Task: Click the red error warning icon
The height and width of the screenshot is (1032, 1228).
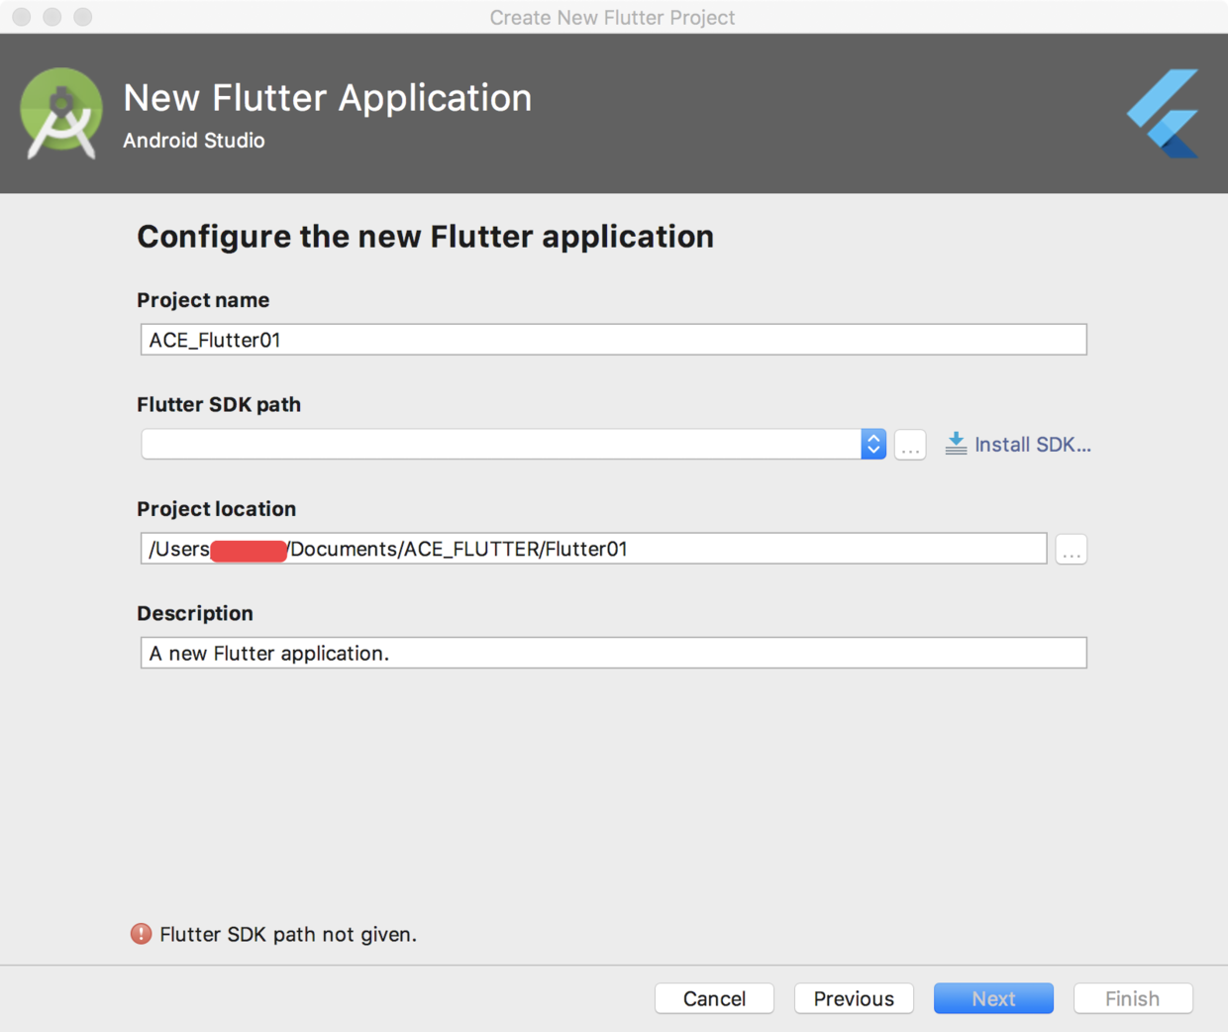Action: point(142,934)
